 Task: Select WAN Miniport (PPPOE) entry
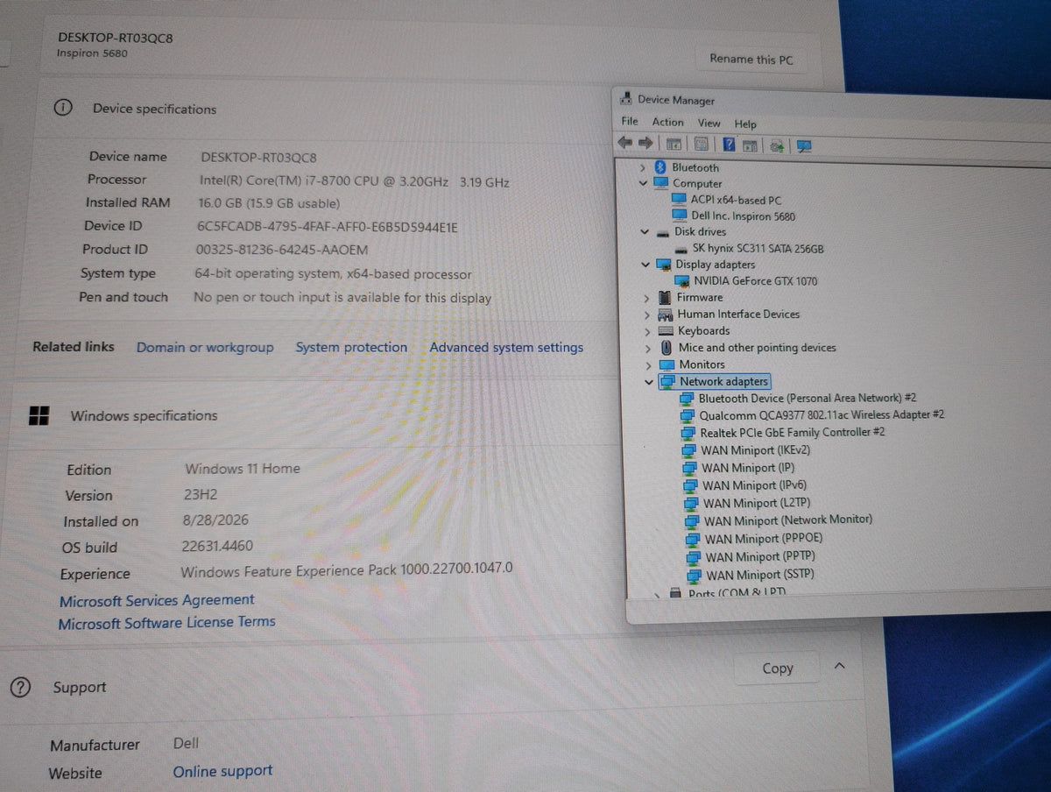tap(764, 539)
